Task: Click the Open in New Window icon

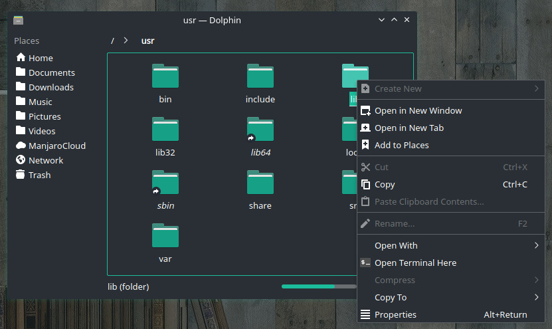Action: tap(365, 110)
